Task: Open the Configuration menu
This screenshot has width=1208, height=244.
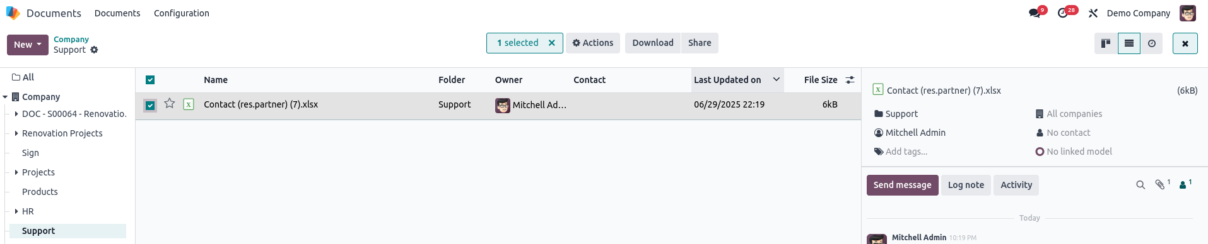Action: [x=182, y=13]
